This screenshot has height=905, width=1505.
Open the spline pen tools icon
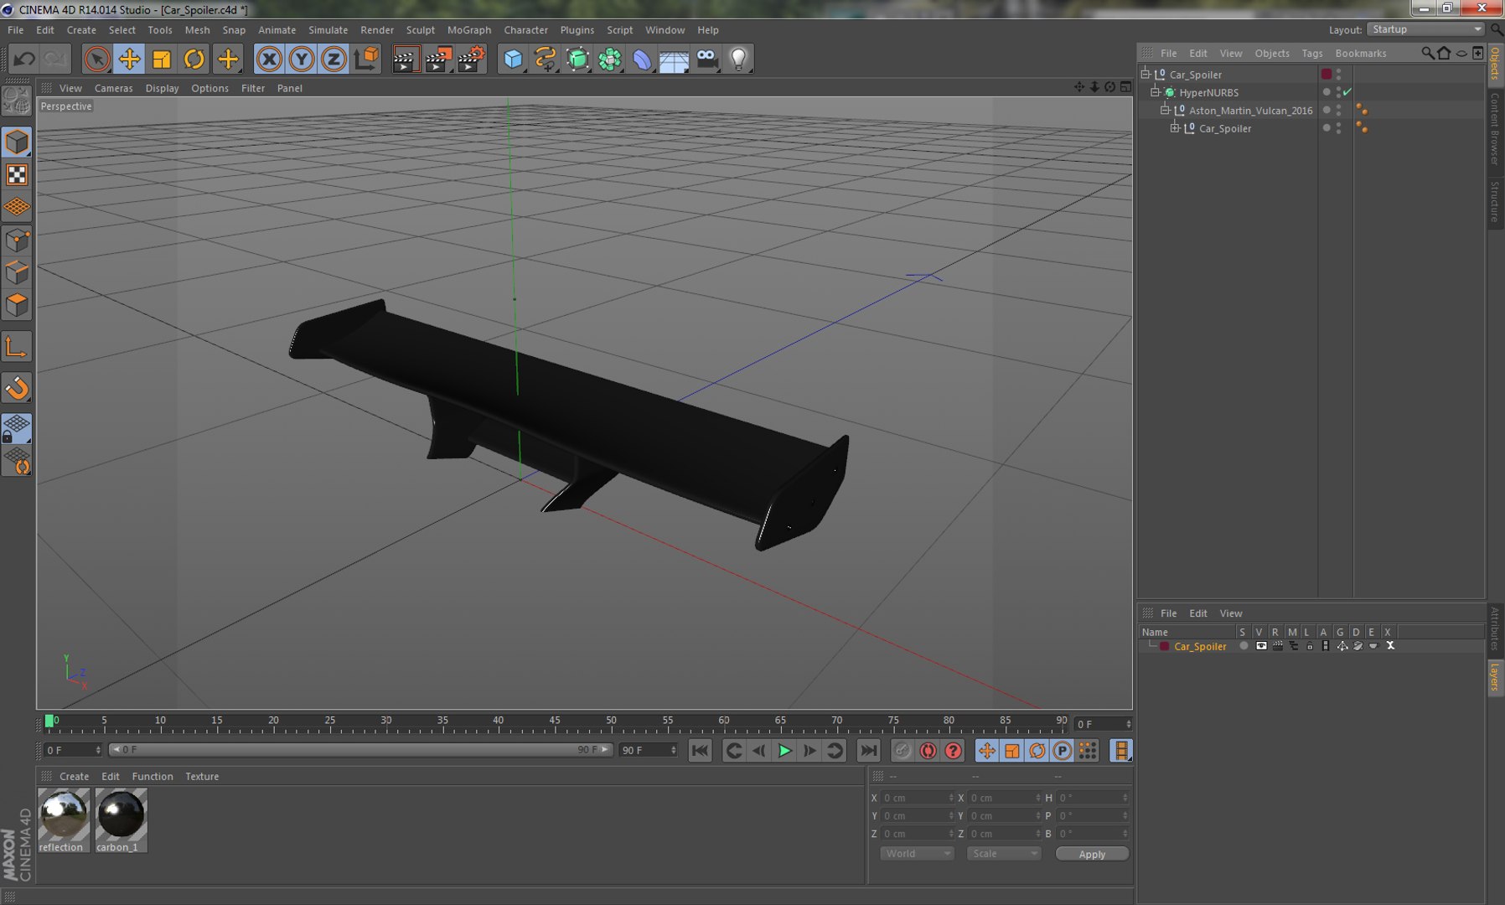pyautogui.click(x=546, y=59)
